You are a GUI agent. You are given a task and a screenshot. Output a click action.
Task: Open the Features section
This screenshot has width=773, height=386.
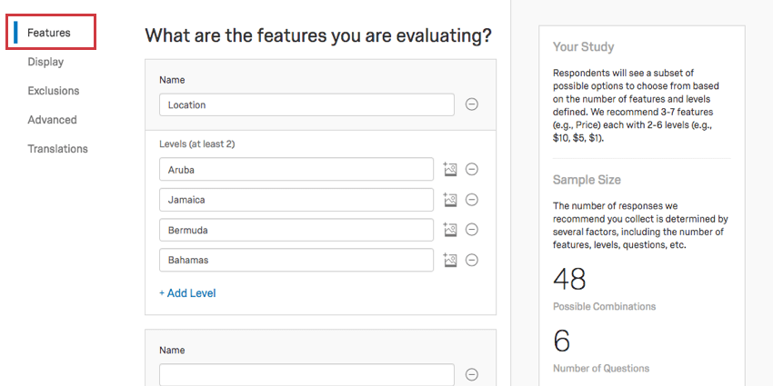(49, 33)
